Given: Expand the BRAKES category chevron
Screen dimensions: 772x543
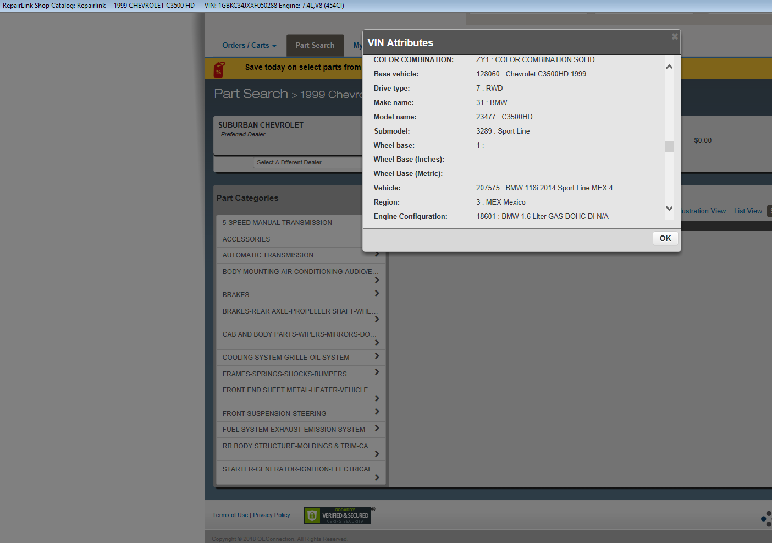Looking at the screenshot, I should (377, 293).
